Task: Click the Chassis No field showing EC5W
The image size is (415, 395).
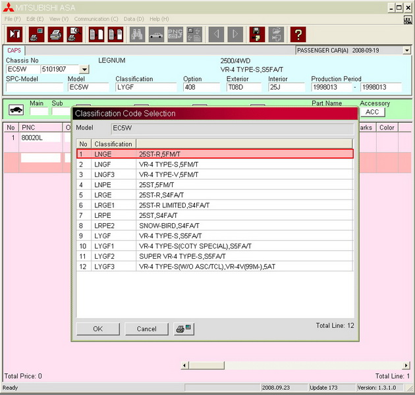Action: click(23, 69)
